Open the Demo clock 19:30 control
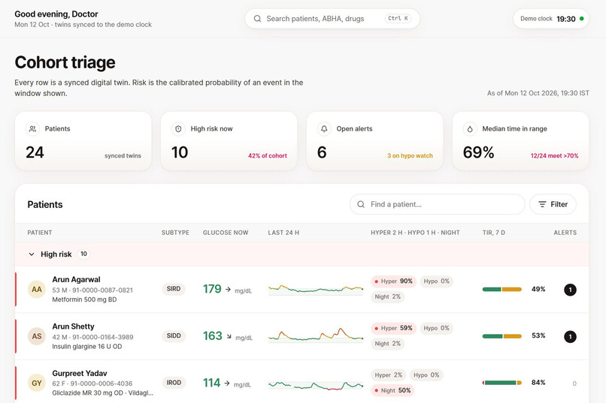The image size is (606, 403). [550, 19]
